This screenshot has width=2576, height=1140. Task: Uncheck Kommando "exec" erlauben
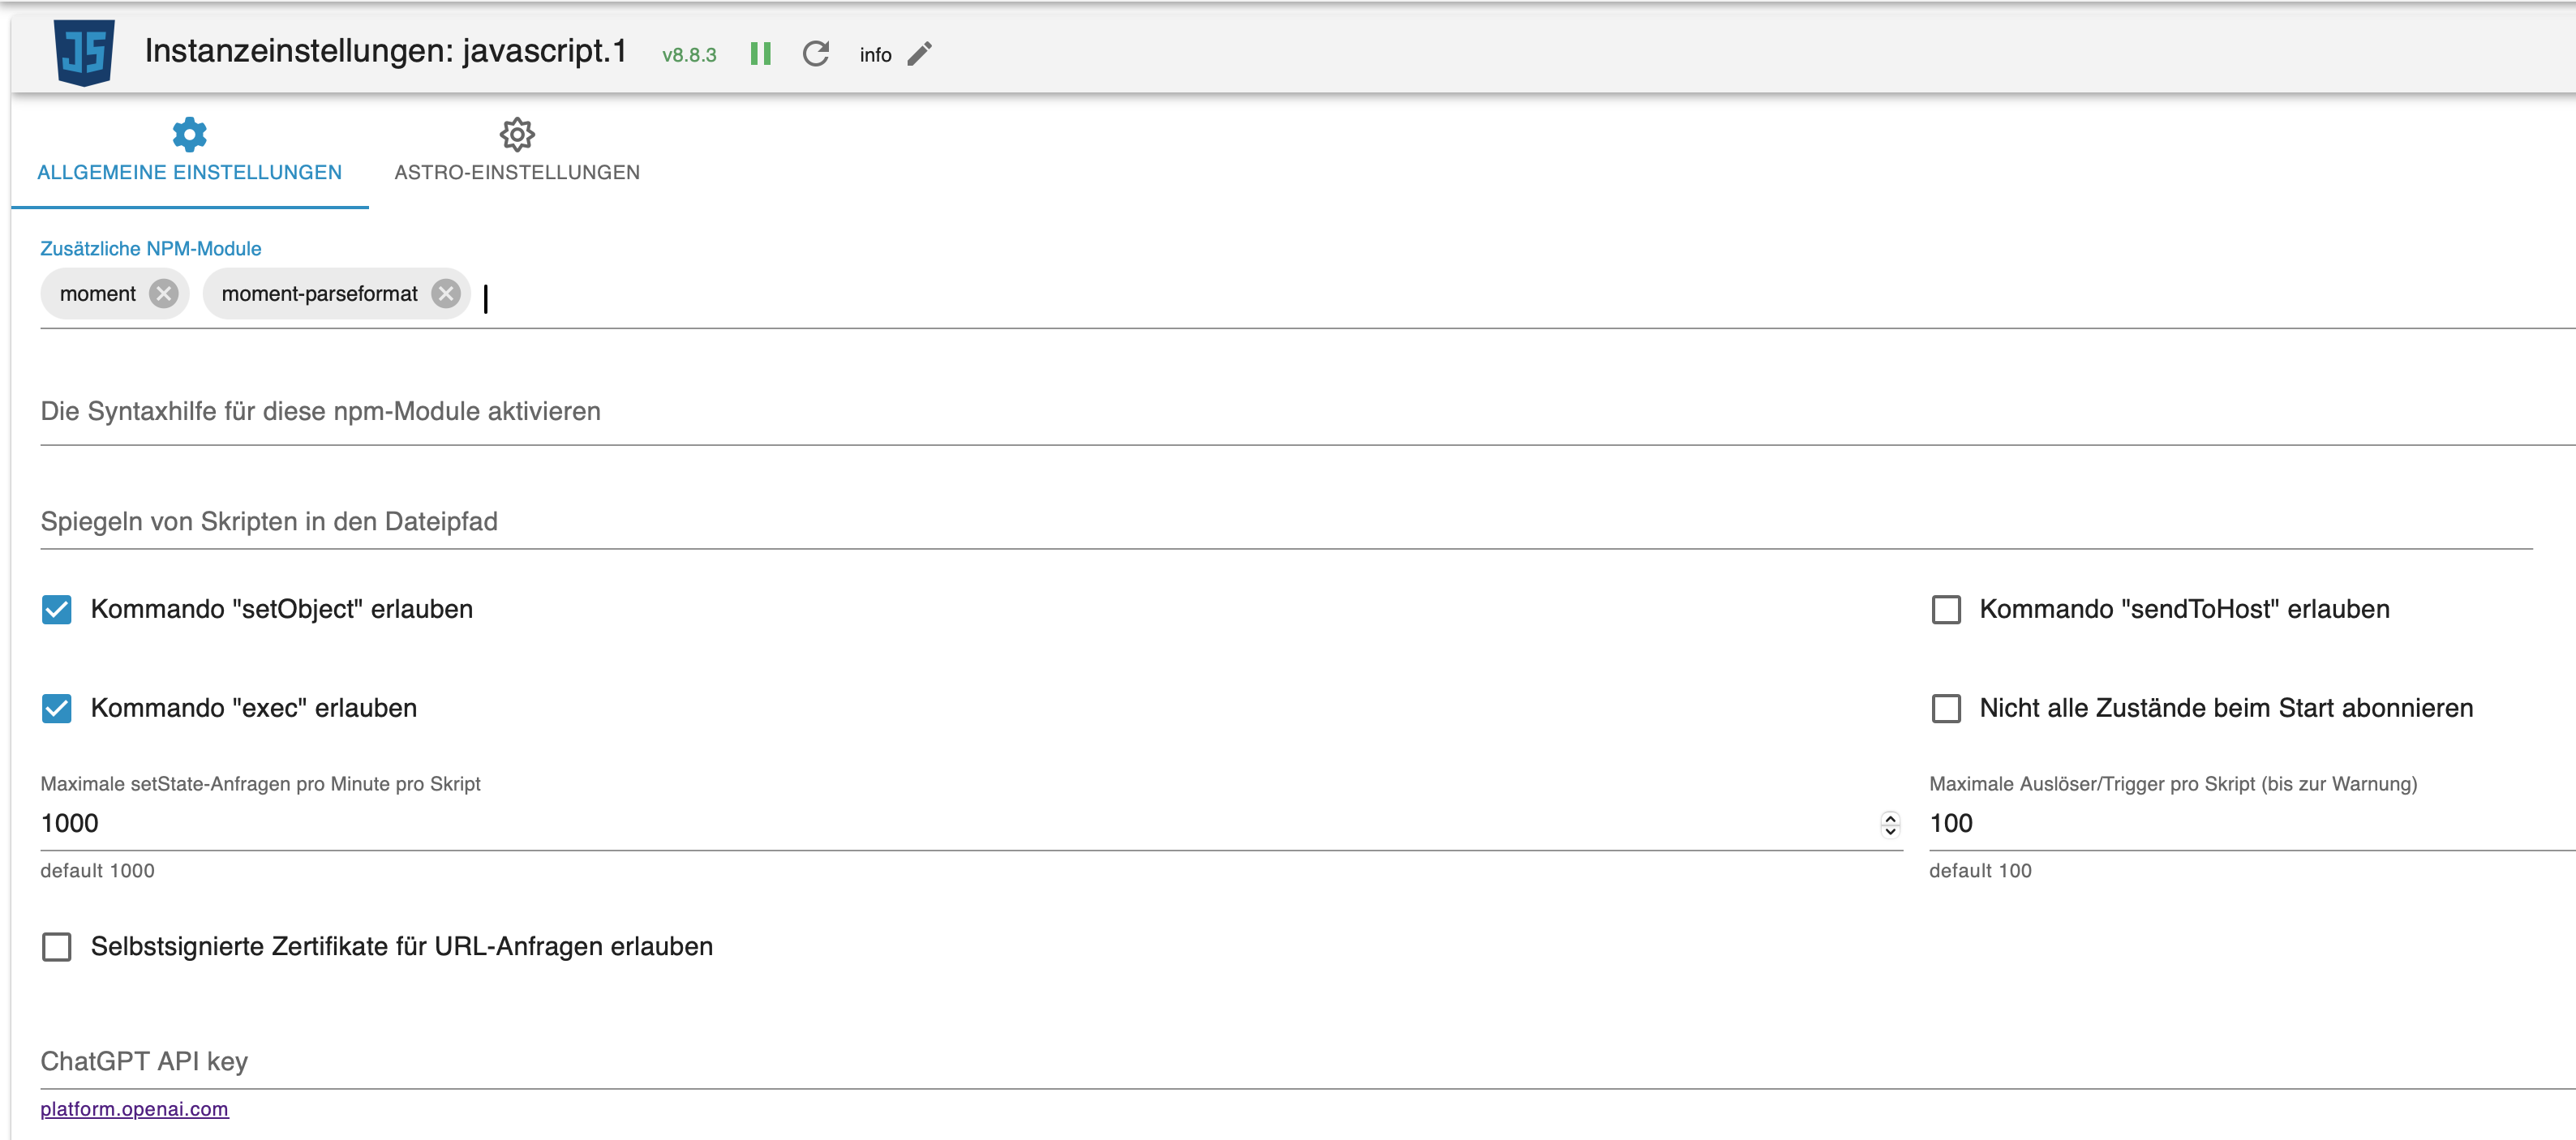point(57,709)
